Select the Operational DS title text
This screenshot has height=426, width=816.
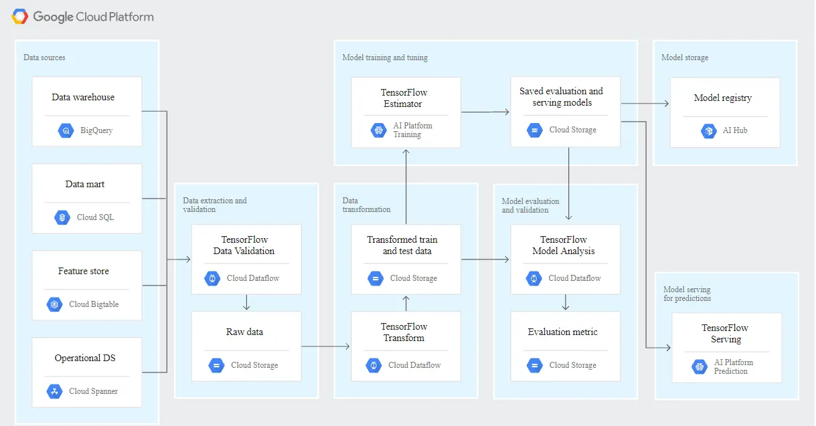[85, 358]
